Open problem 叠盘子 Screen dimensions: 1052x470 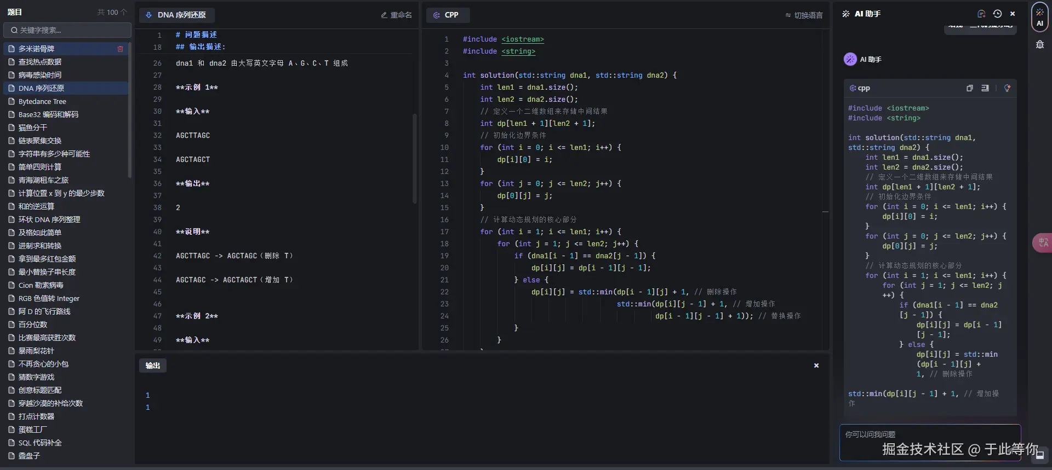[66, 456]
